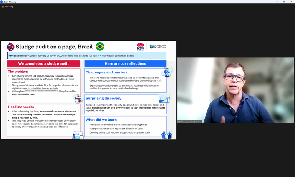
Task: Click illustration next to Surprising discovery
Action: [x=164, y=99]
